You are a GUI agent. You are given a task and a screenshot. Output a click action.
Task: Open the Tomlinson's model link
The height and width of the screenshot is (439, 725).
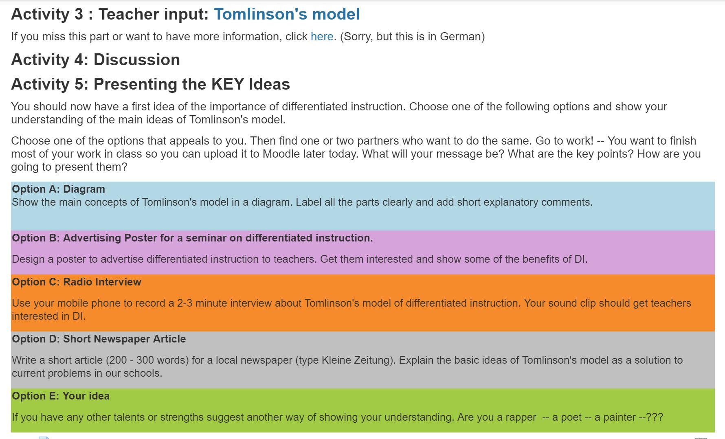(287, 14)
